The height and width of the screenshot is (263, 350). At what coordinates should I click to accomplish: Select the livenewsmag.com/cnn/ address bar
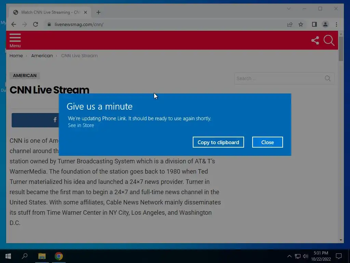pos(79,24)
